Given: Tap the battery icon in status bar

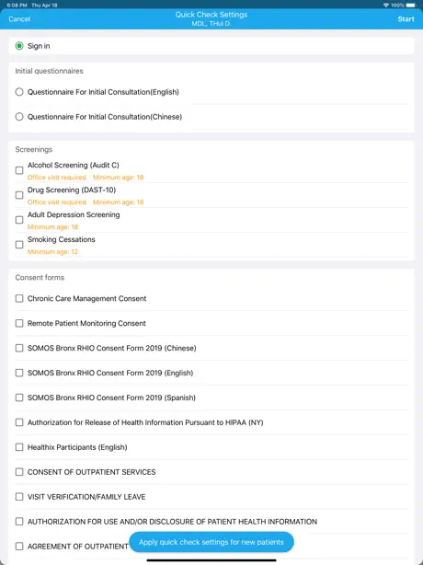Looking at the screenshot, I should click(410, 5).
